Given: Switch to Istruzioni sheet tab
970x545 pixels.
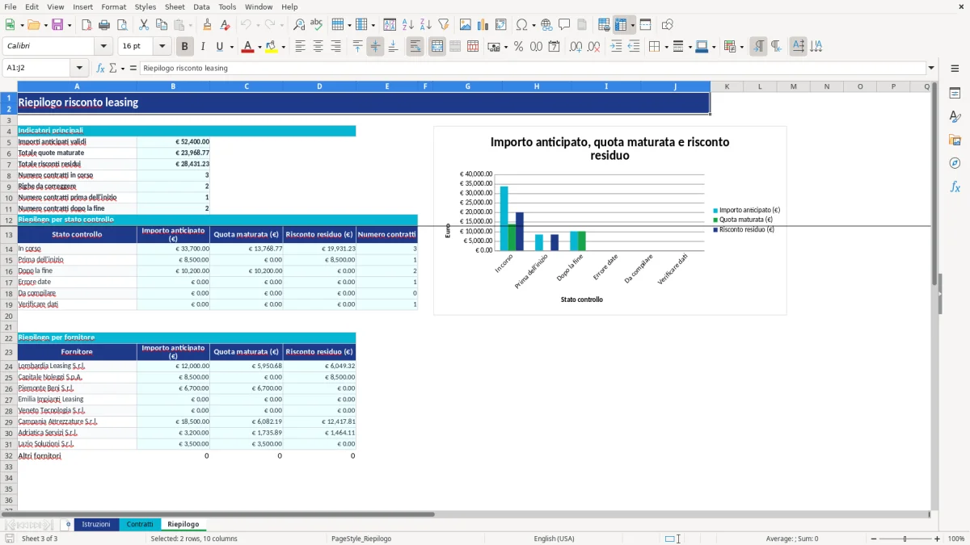Looking at the screenshot, I should [96, 524].
